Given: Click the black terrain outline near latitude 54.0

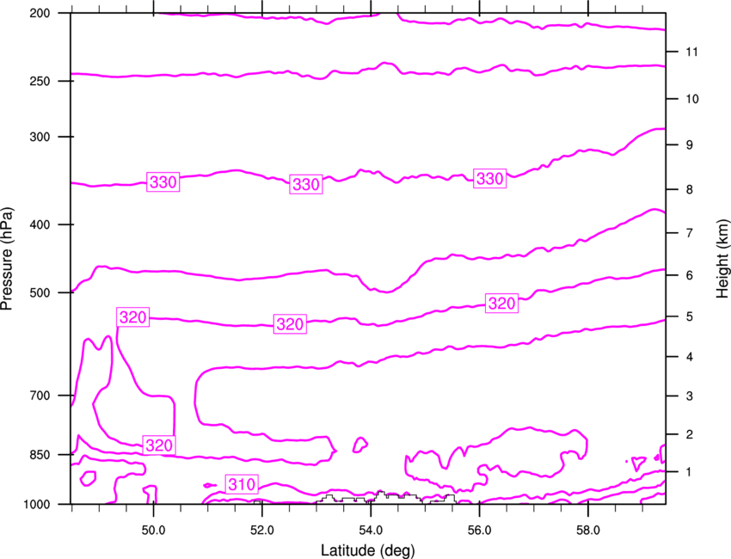Looking at the screenshot, I should click(x=385, y=497).
